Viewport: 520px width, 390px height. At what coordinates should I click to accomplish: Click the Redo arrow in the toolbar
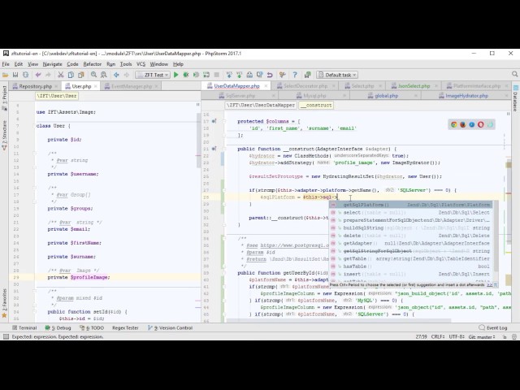click(x=48, y=75)
